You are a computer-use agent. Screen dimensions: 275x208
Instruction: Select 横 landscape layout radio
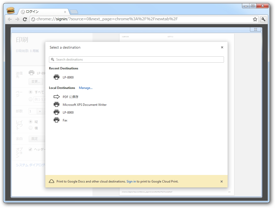pos(30,128)
